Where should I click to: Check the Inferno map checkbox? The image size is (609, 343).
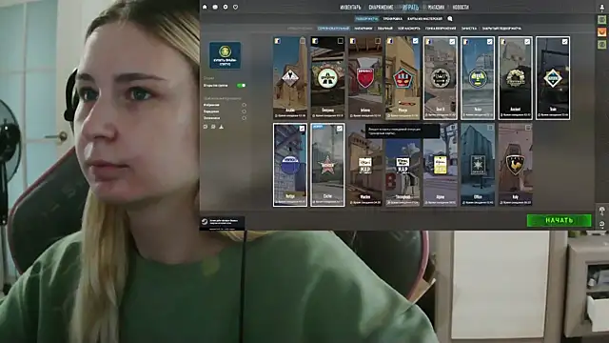point(378,41)
